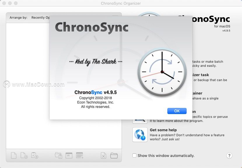242x168 pixels.
Task: Click the calendar grid with plus icon
Action: pos(80,155)
